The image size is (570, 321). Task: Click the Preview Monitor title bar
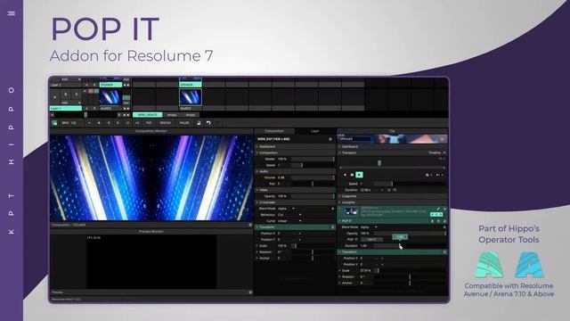click(x=151, y=232)
